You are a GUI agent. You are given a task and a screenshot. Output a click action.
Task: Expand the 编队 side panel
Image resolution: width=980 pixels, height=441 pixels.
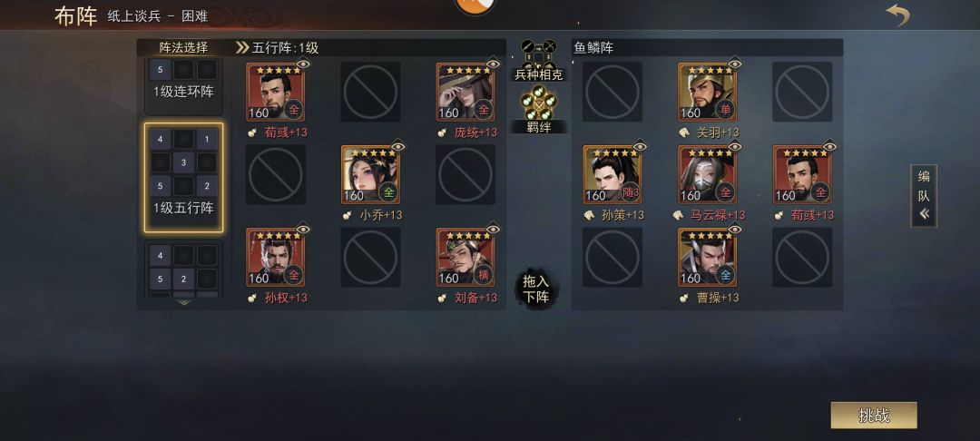click(x=924, y=195)
